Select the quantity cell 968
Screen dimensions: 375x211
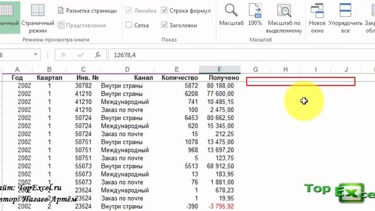coord(177,150)
